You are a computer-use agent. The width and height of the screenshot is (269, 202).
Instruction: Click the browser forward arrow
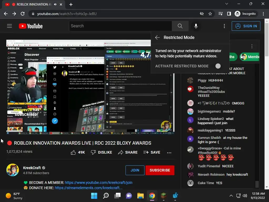14,14
